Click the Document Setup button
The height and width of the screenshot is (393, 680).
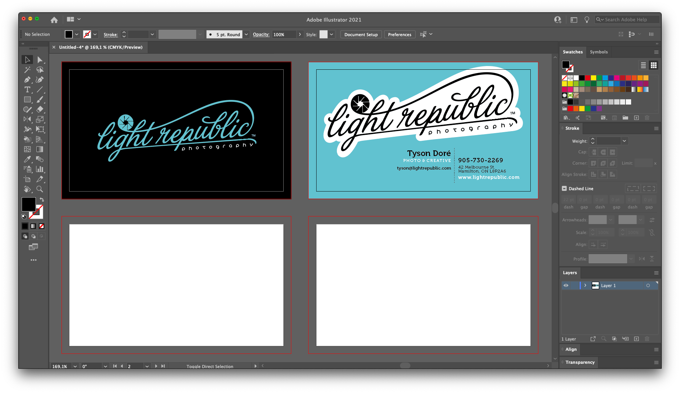pos(361,35)
